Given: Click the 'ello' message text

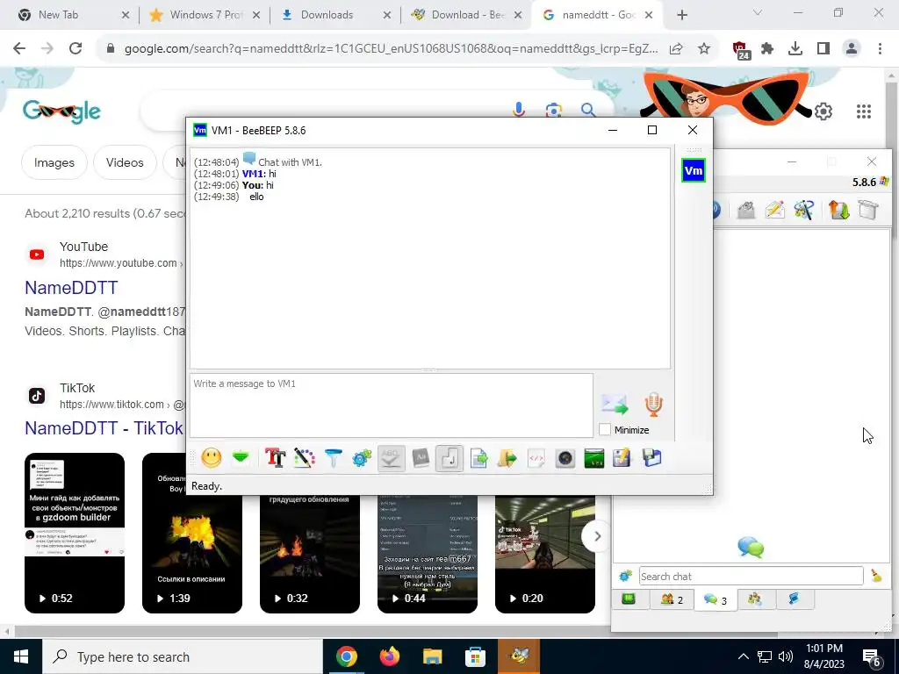Looking at the screenshot, I should (x=256, y=197).
